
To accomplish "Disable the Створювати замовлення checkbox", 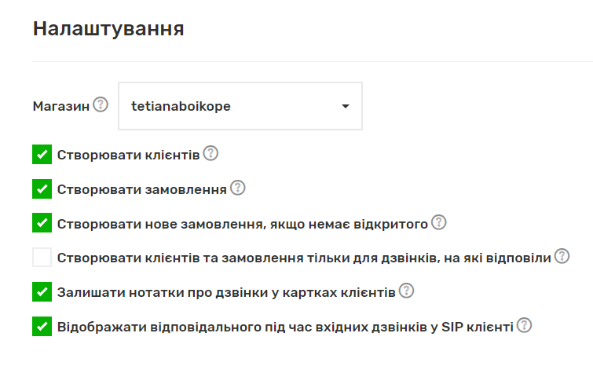I will tap(42, 188).
